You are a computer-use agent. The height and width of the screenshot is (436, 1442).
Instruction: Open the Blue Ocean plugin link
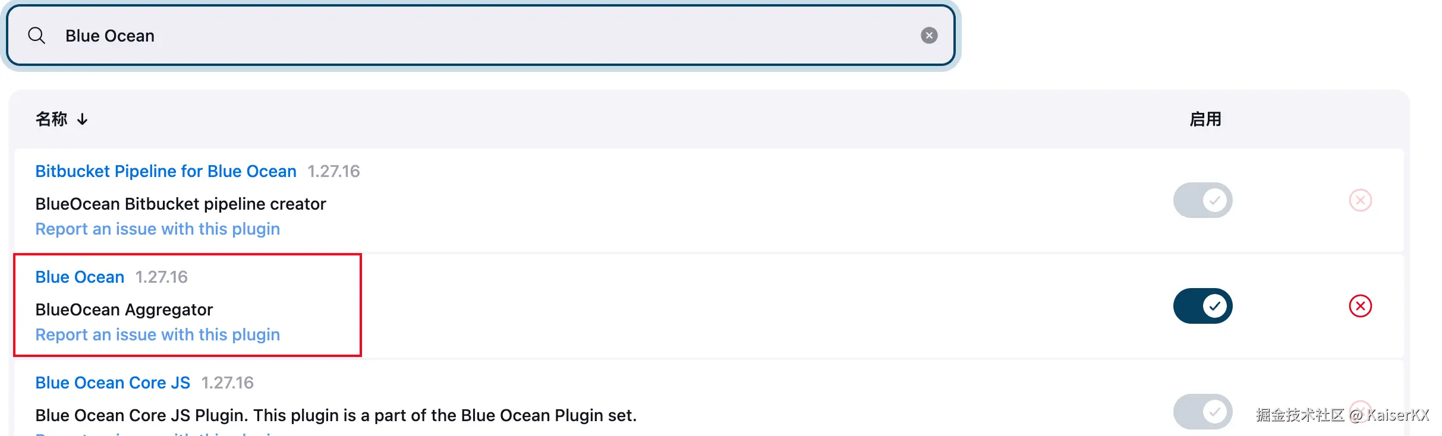pyautogui.click(x=80, y=277)
